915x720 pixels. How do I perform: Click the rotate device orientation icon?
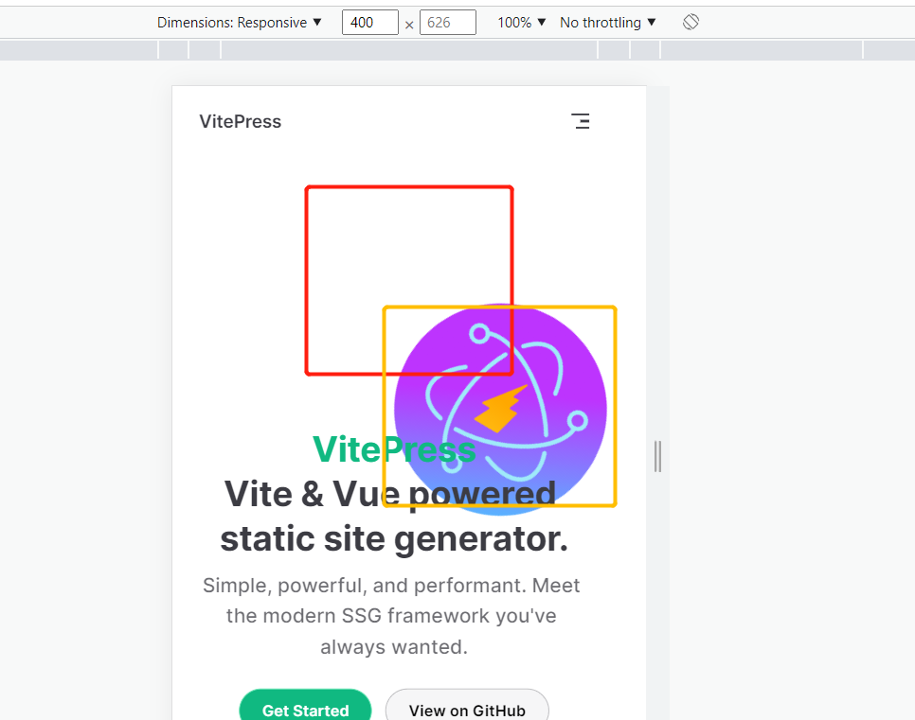(690, 22)
